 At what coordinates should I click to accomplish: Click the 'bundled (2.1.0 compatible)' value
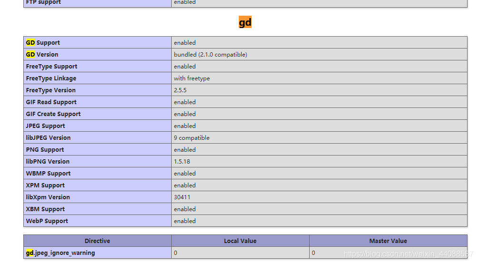(210, 55)
